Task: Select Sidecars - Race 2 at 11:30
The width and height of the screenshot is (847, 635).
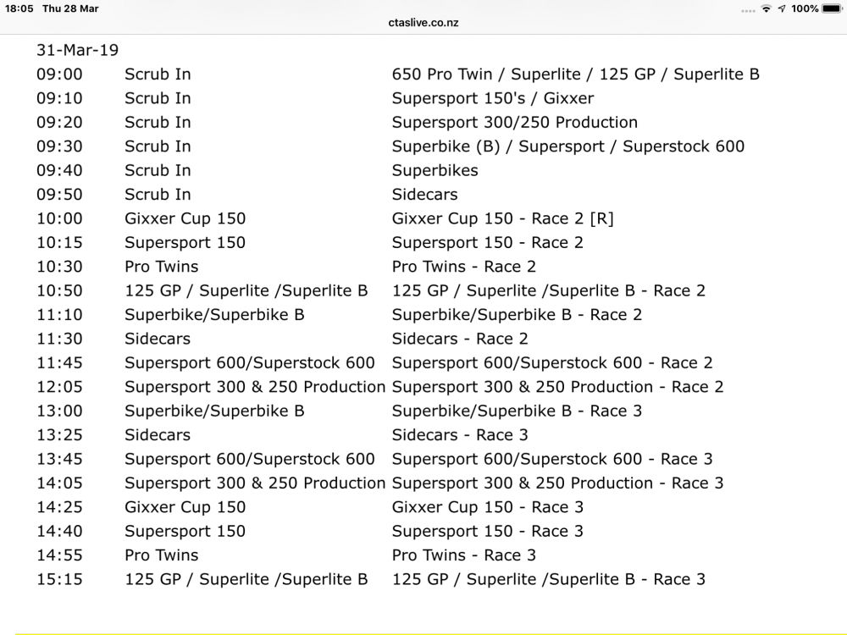Action: [x=460, y=339]
